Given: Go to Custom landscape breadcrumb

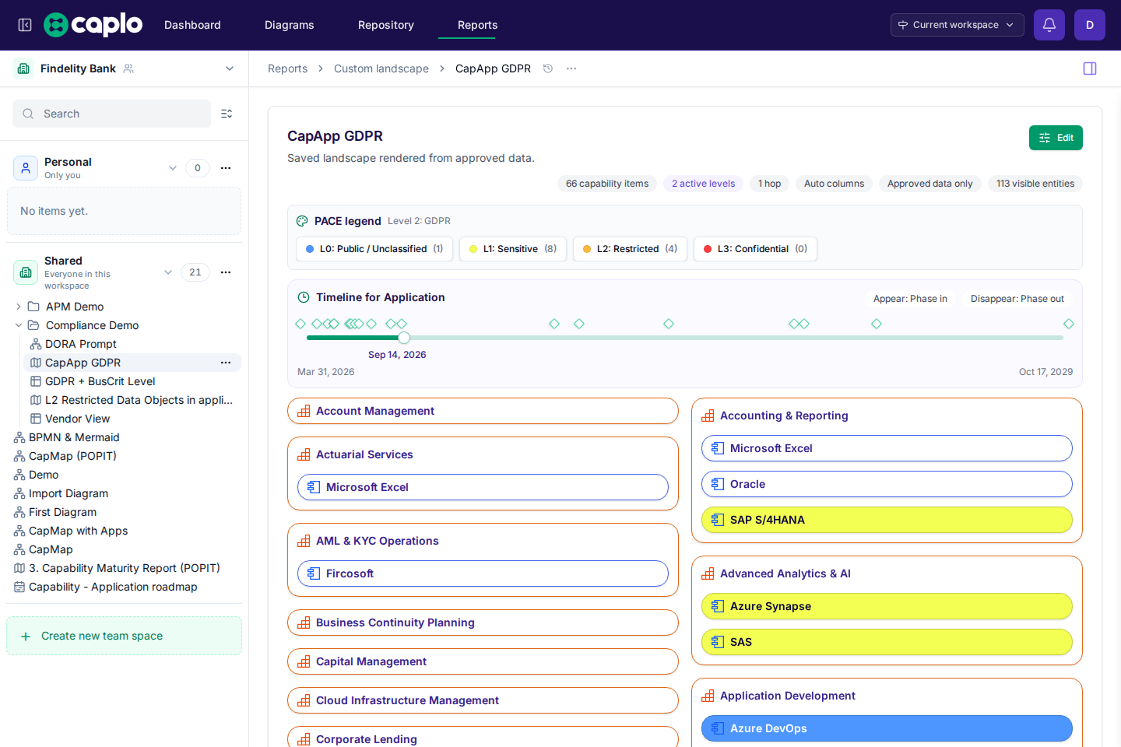Looking at the screenshot, I should click(381, 68).
